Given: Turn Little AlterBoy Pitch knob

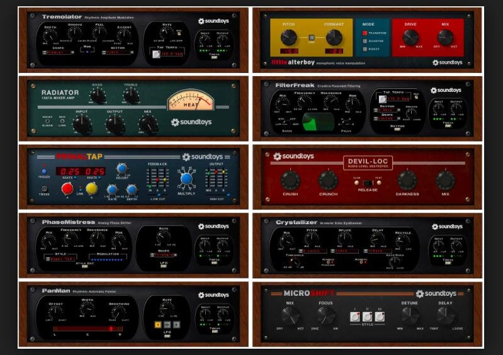Looking at the screenshot, I should pyautogui.click(x=289, y=37).
